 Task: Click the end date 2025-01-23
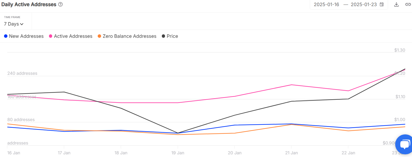point(364,5)
